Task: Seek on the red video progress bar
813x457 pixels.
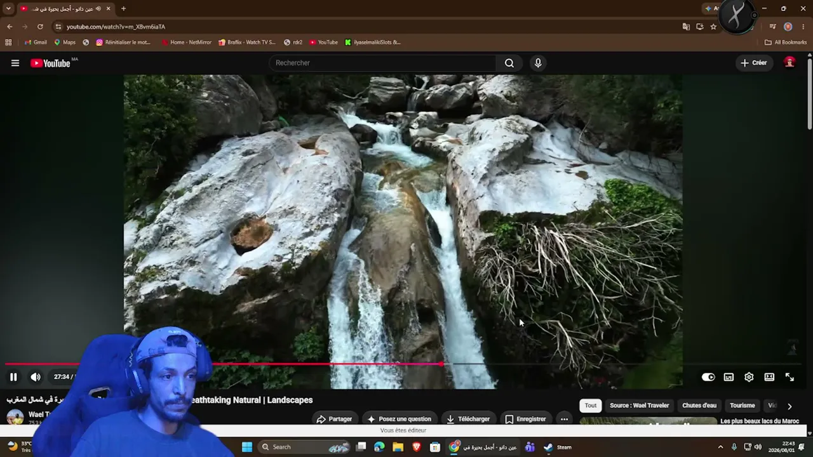Action: (x=406, y=364)
